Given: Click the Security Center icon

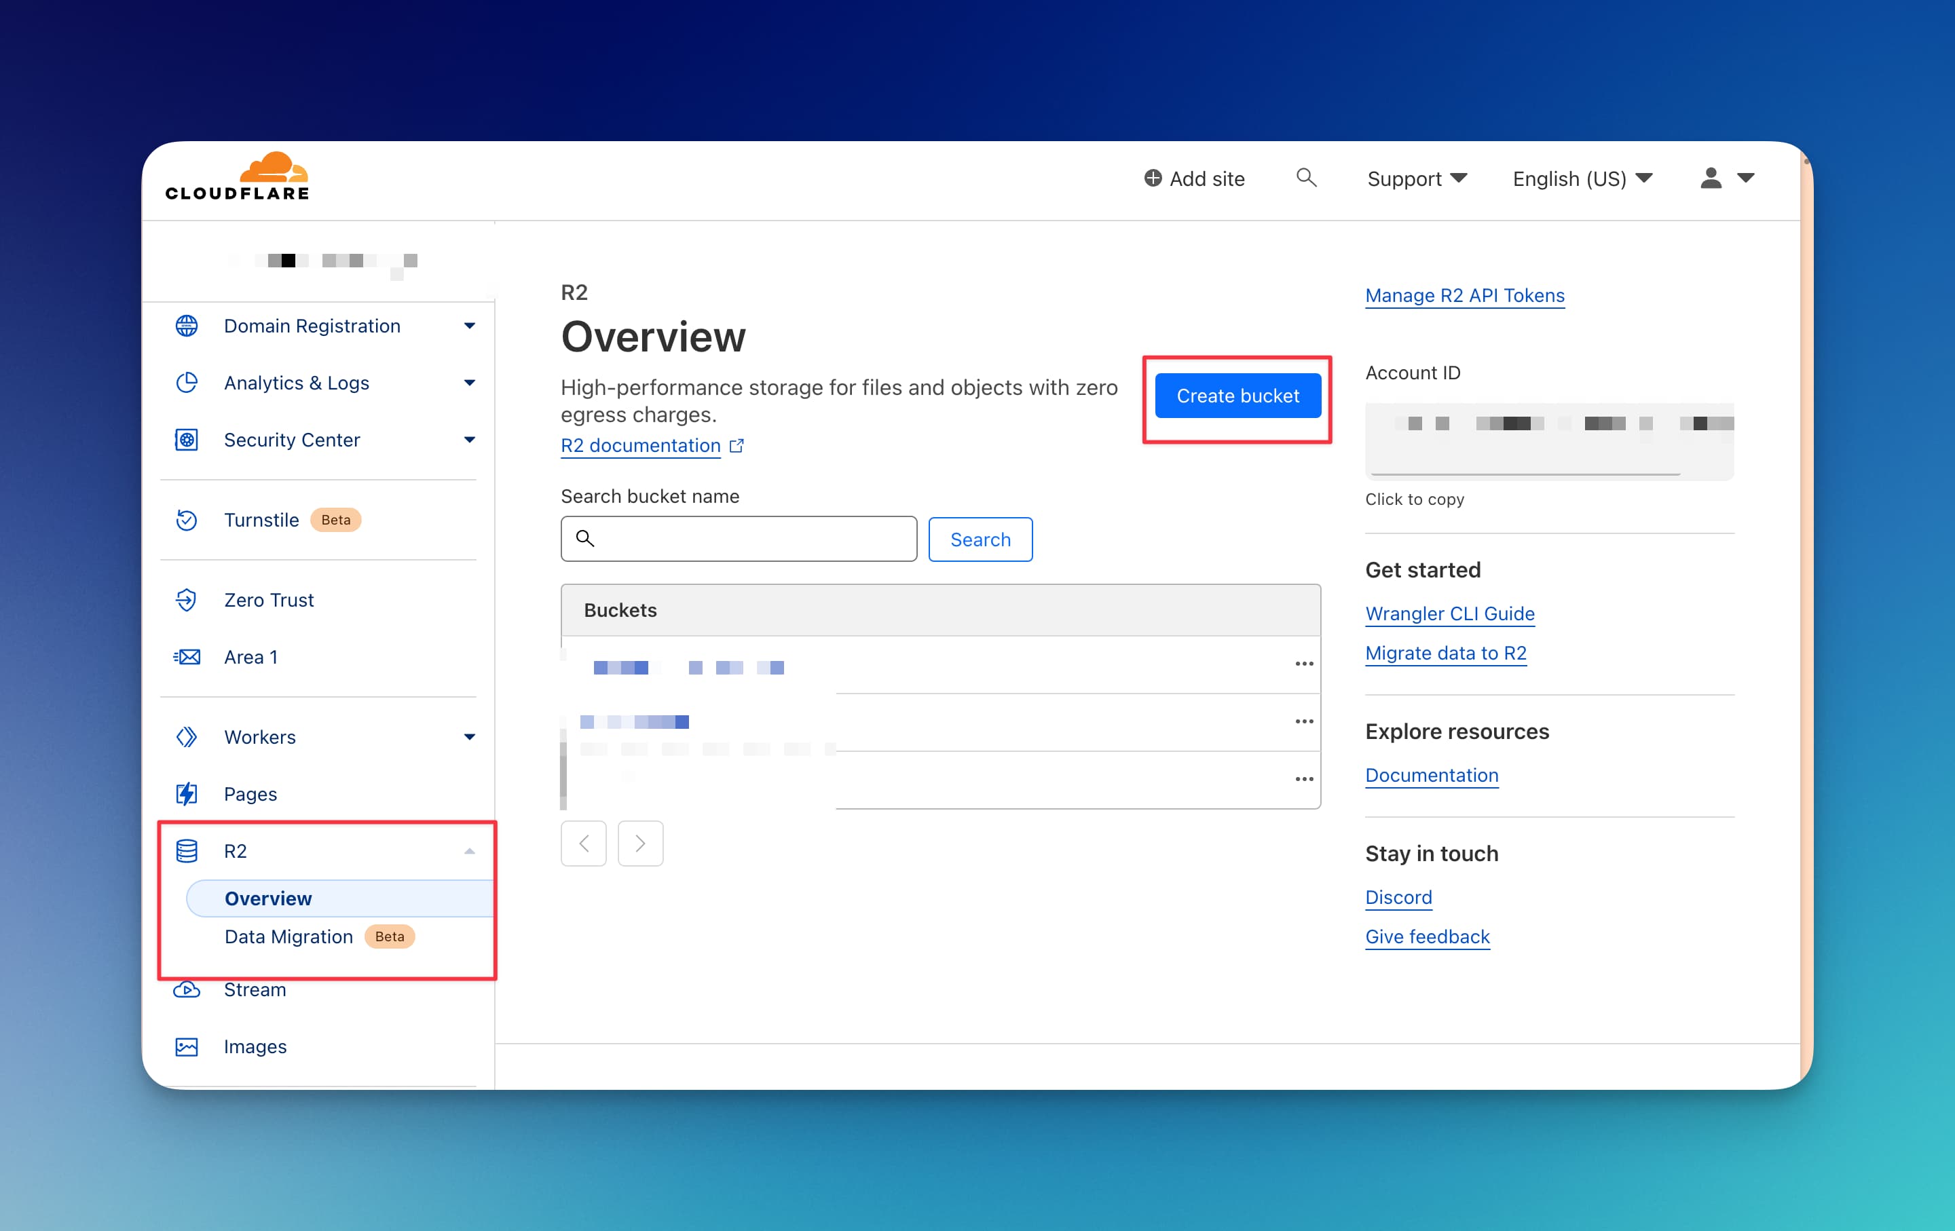Looking at the screenshot, I should click(x=187, y=439).
